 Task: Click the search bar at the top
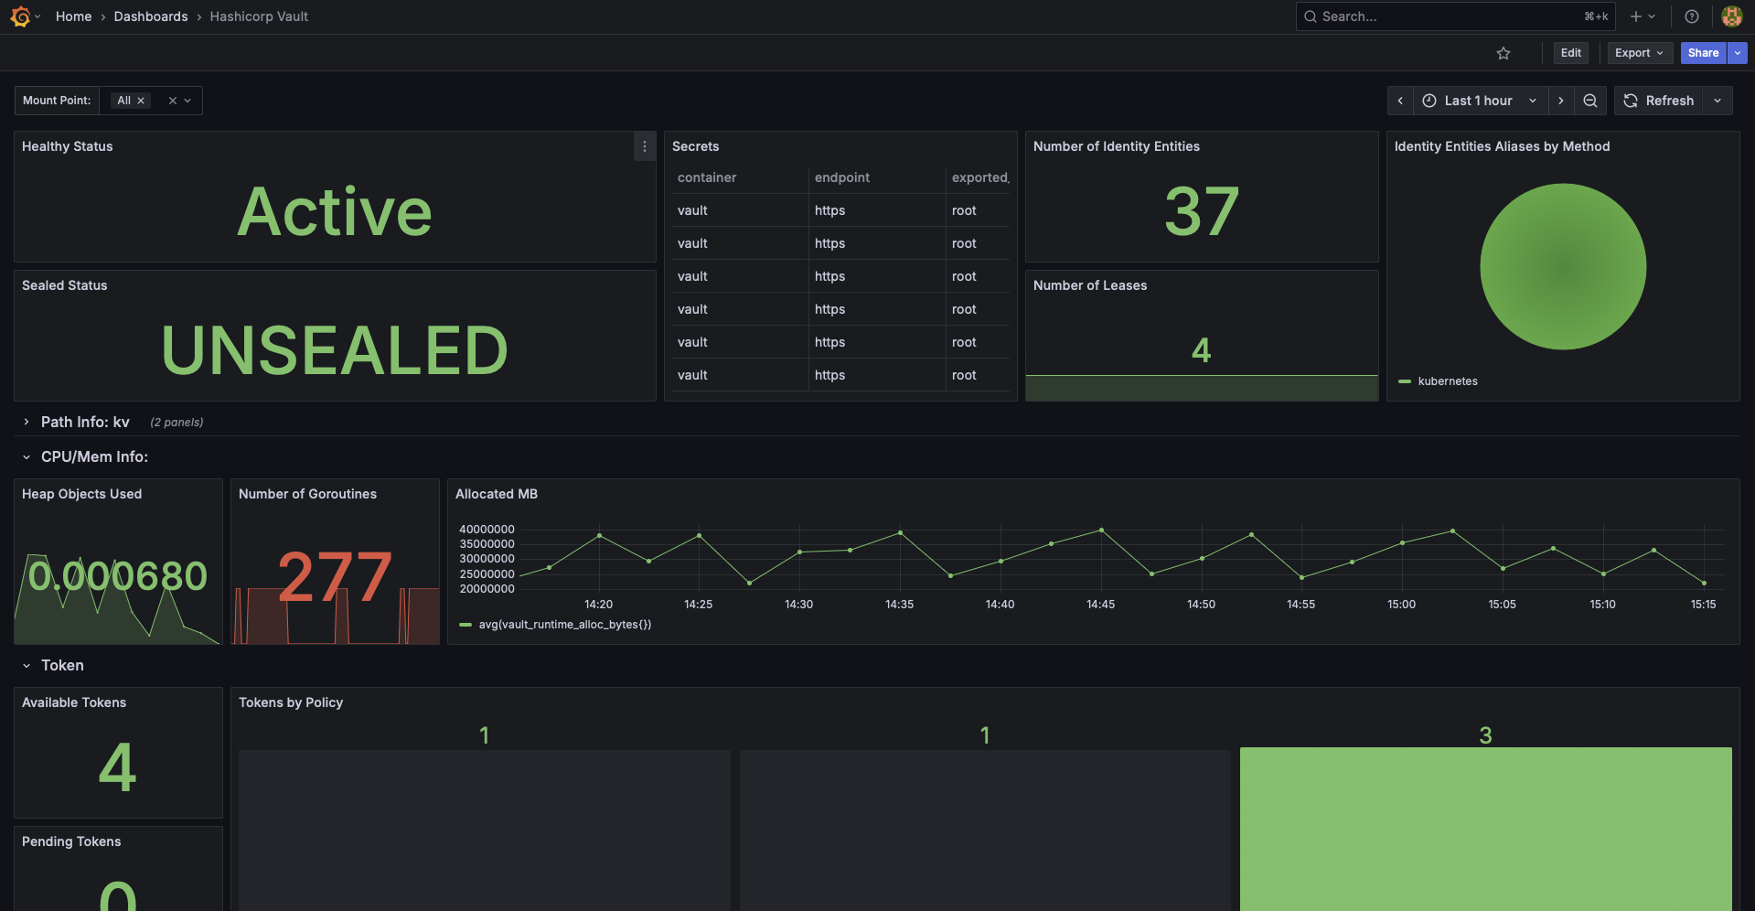[x=1454, y=16]
